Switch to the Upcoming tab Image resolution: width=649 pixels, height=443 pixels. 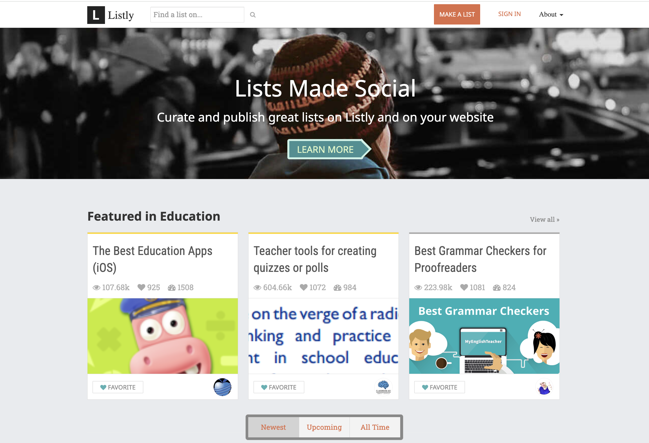[x=324, y=427]
